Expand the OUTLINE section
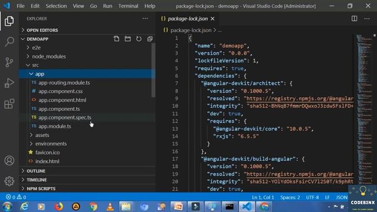 click(87, 171)
